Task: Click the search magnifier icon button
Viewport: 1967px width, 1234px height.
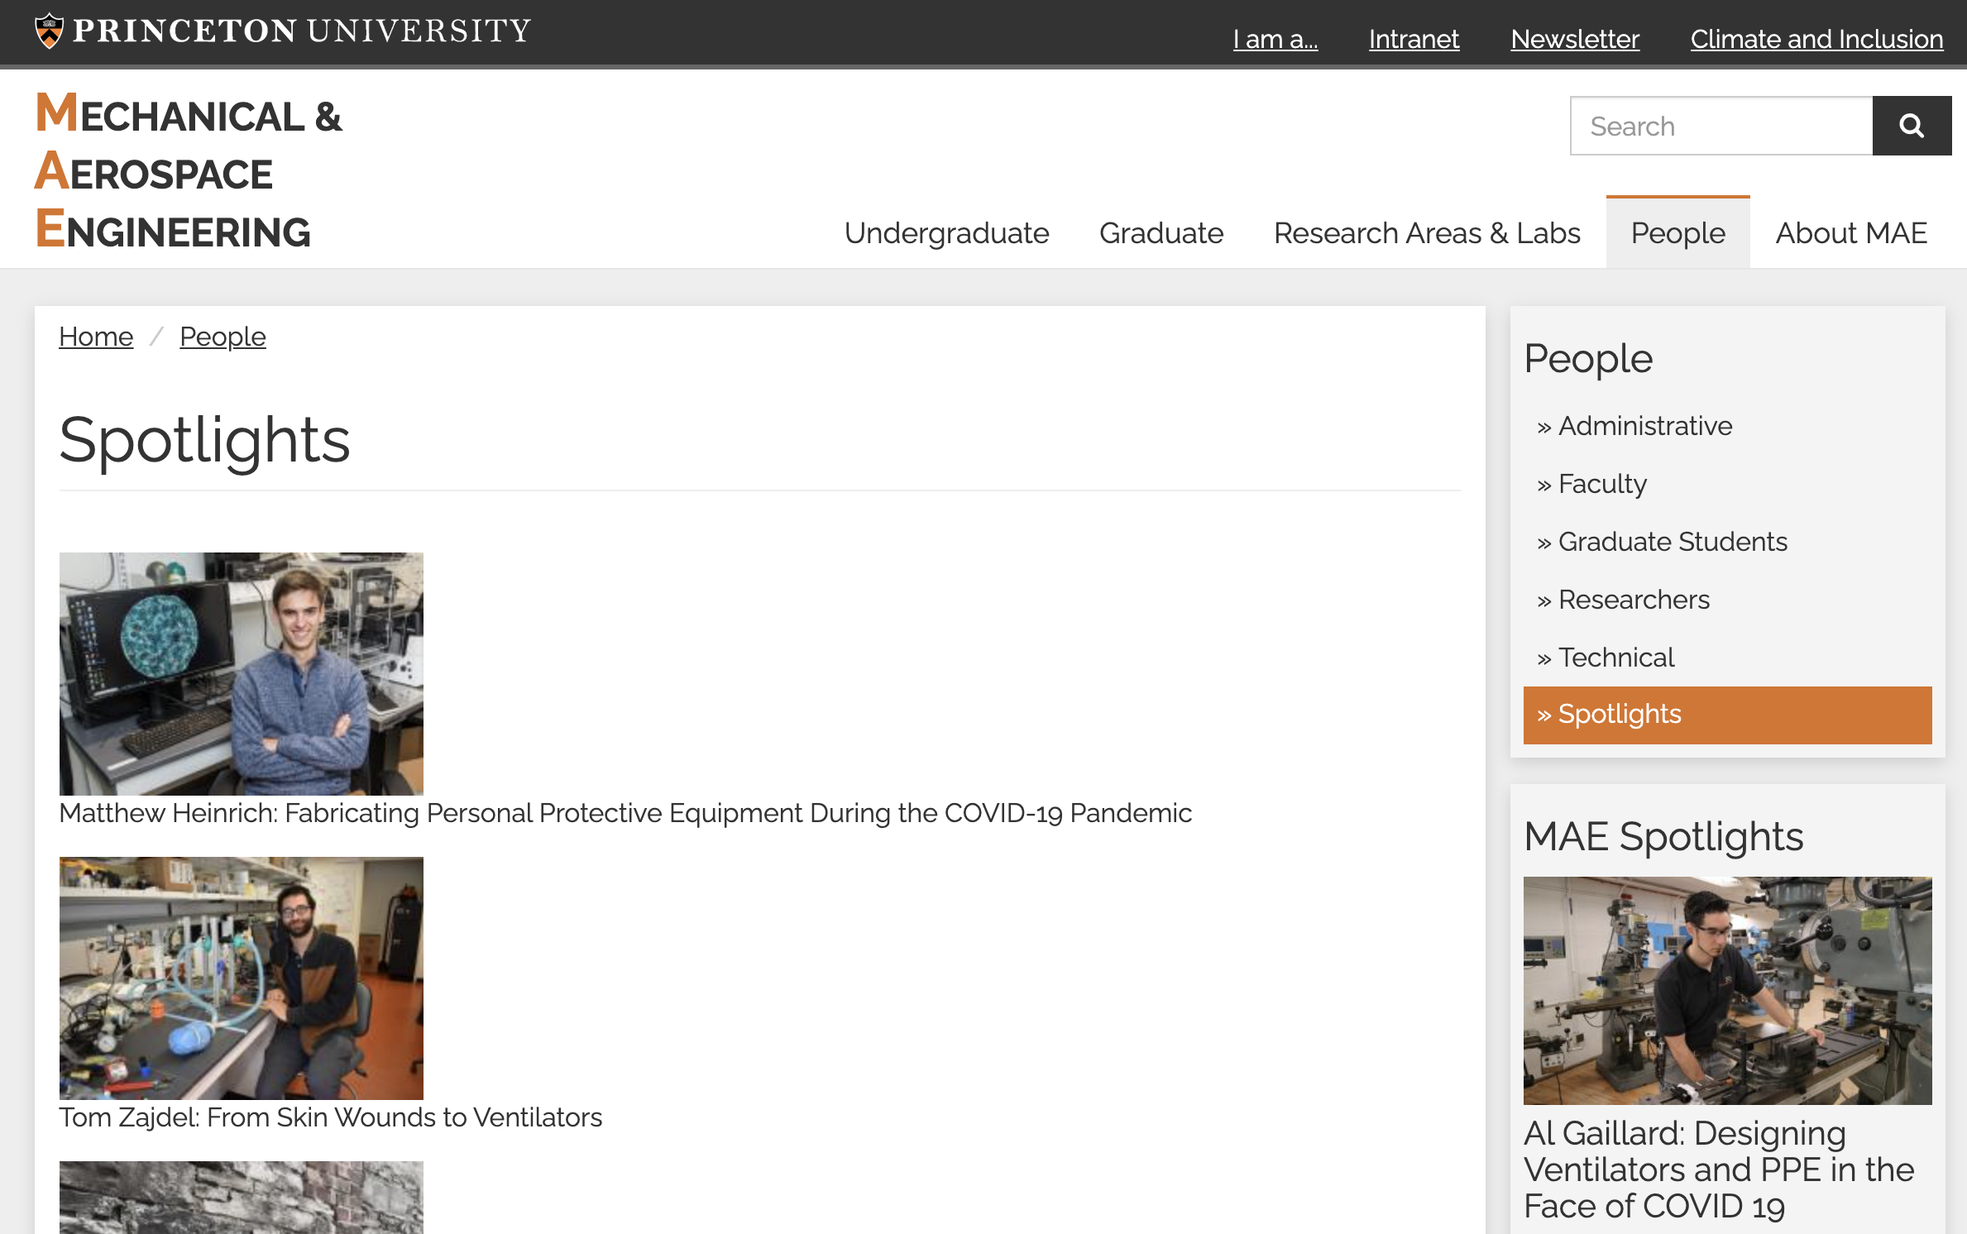Action: [x=1911, y=126]
